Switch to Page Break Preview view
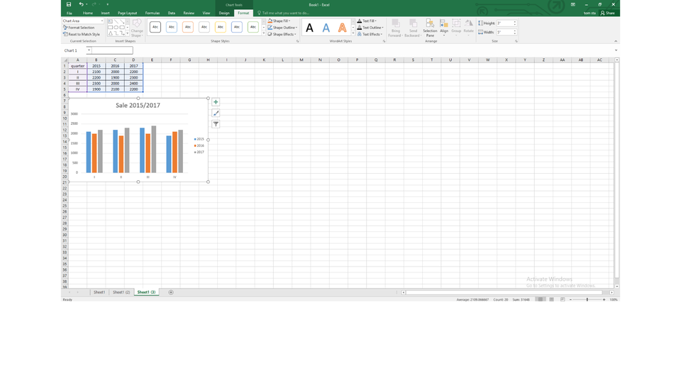Viewport: 681px width, 383px height. pyautogui.click(x=563, y=299)
